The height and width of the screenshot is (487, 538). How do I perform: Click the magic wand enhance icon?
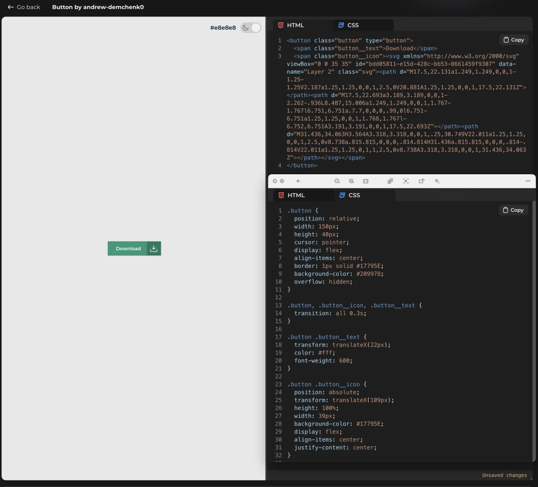pyautogui.click(x=437, y=181)
